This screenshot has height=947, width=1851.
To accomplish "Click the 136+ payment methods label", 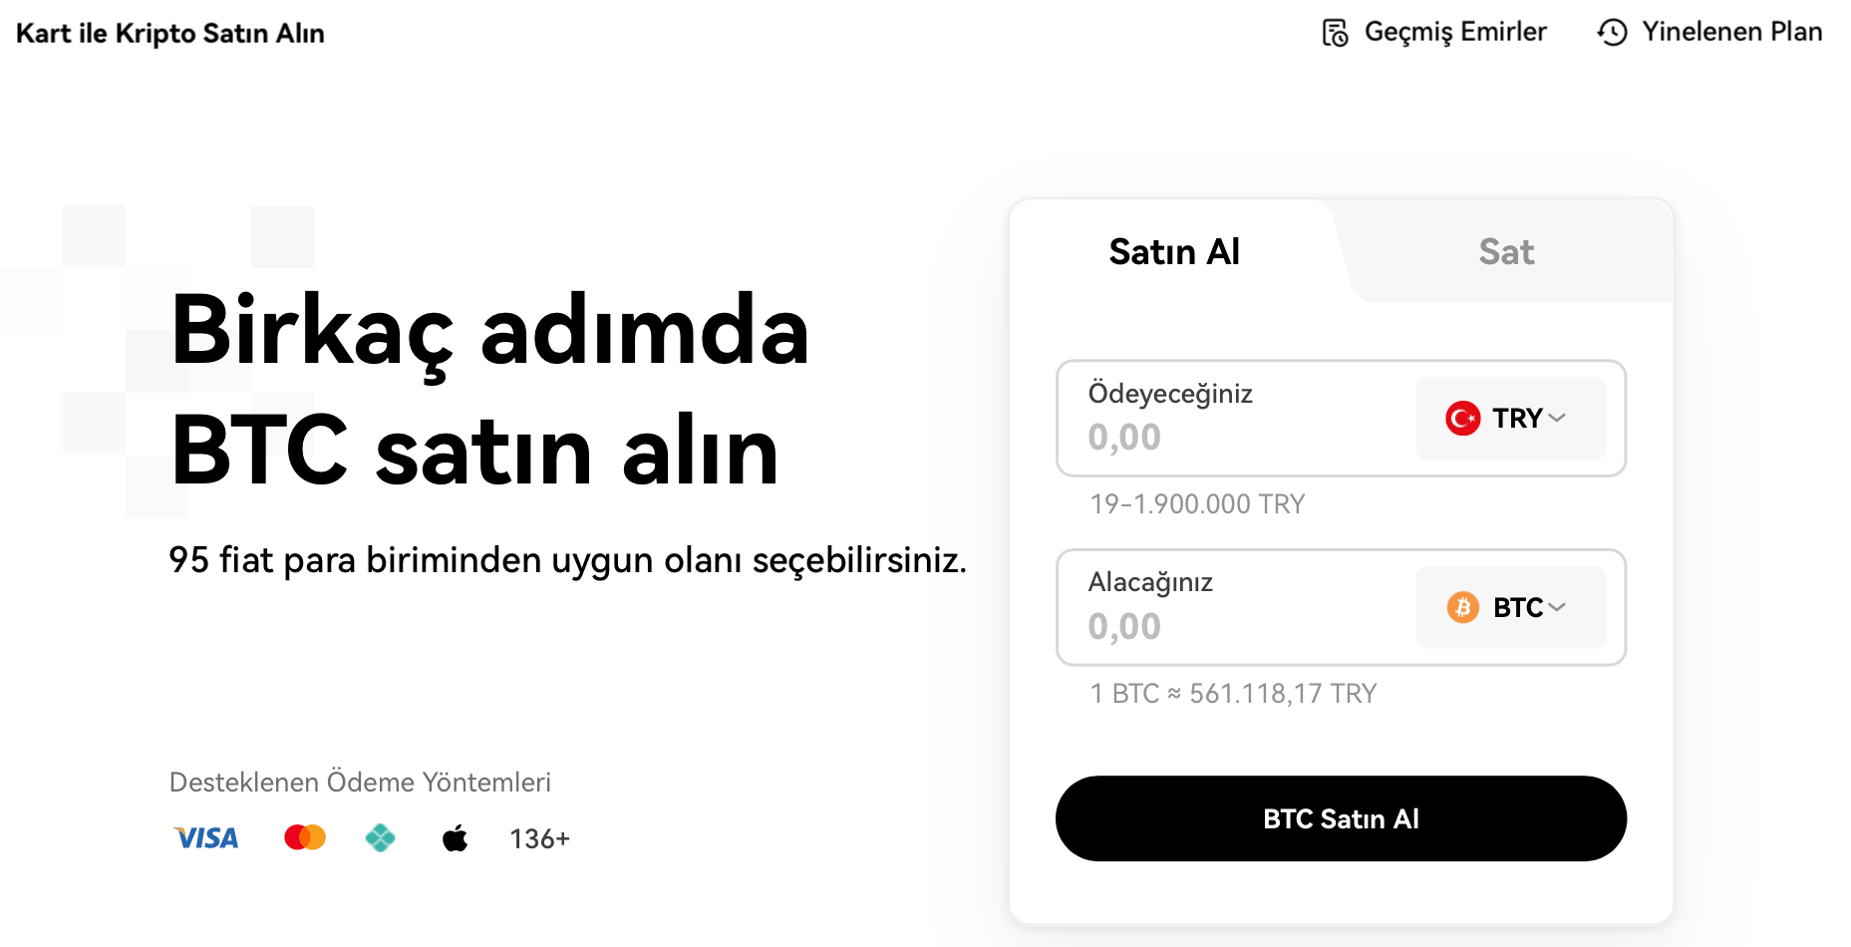I will 539,839.
